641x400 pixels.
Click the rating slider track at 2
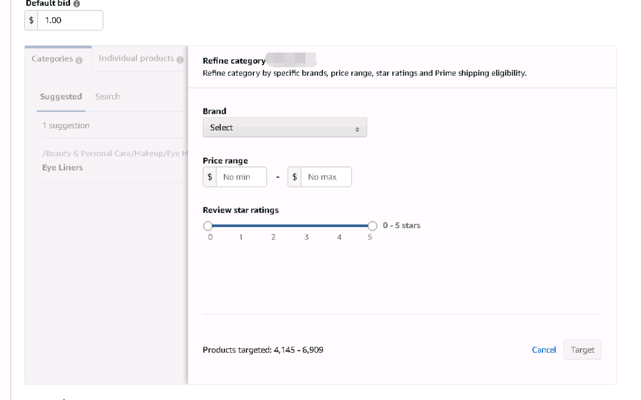click(274, 226)
